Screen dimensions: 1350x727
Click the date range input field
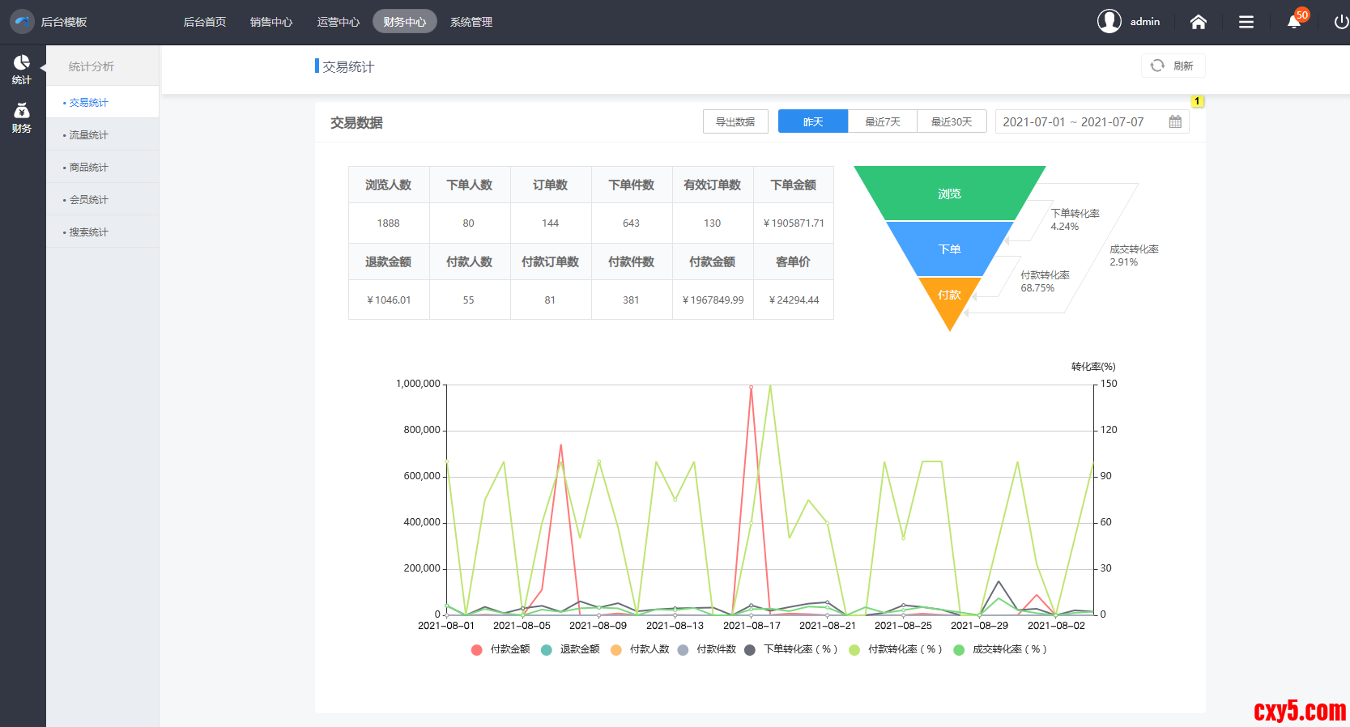(x=1073, y=121)
